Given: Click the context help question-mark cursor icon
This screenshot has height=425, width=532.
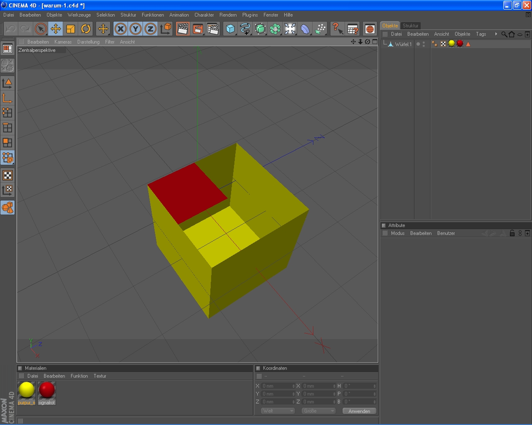Looking at the screenshot, I should 337,29.
